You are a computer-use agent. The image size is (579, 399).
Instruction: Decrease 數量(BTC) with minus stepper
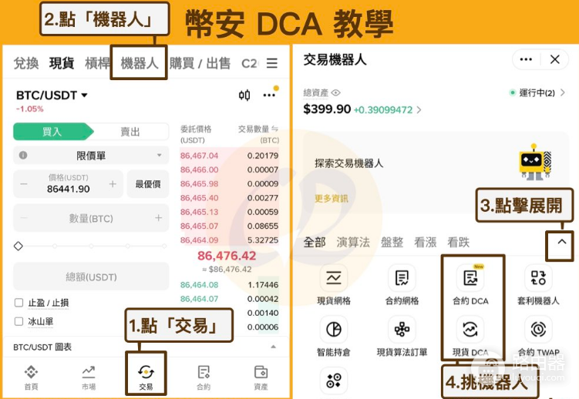pos(24,218)
